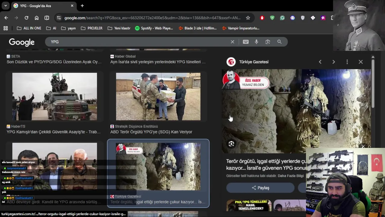Open the Grammarly extension icon

(x=282, y=18)
